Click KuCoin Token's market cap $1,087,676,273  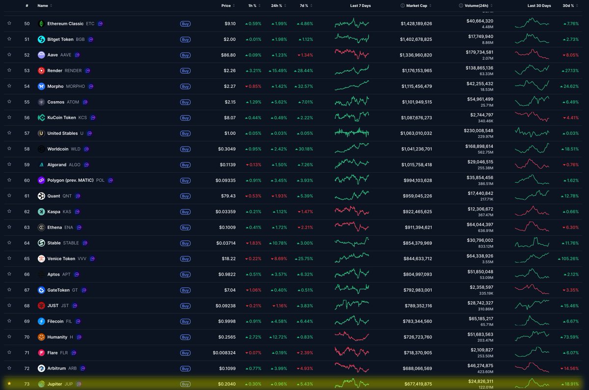417,118
